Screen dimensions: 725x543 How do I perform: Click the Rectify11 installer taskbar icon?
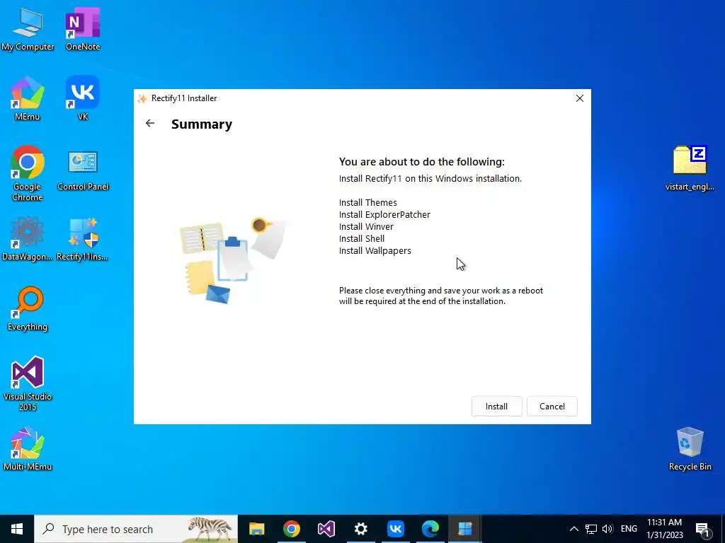(x=464, y=529)
